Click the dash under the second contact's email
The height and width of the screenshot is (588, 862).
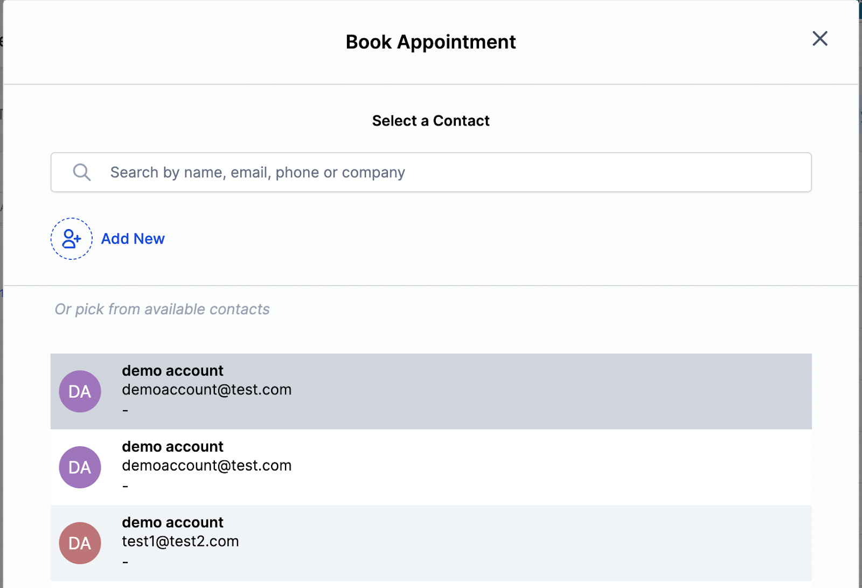tap(125, 487)
